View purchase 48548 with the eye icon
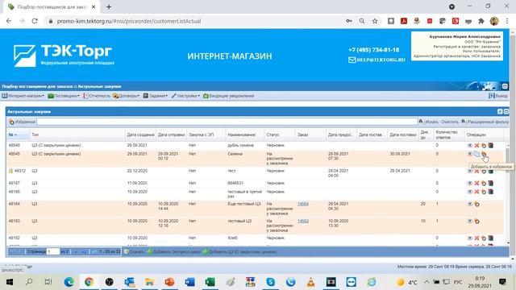This screenshot has height=290, width=516. [x=469, y=145]
